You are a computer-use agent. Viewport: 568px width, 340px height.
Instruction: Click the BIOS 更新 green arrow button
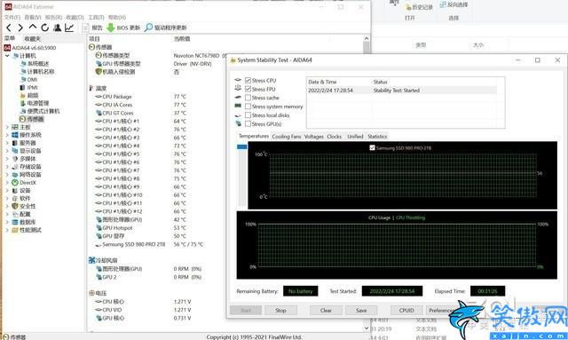pos(124,28)
